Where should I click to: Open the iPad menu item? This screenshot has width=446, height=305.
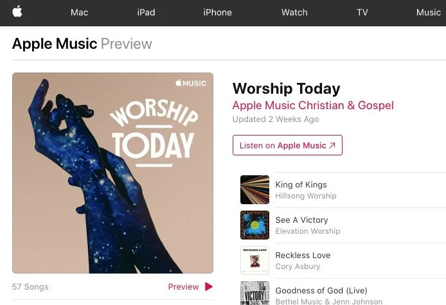click(x=146, y=12)
